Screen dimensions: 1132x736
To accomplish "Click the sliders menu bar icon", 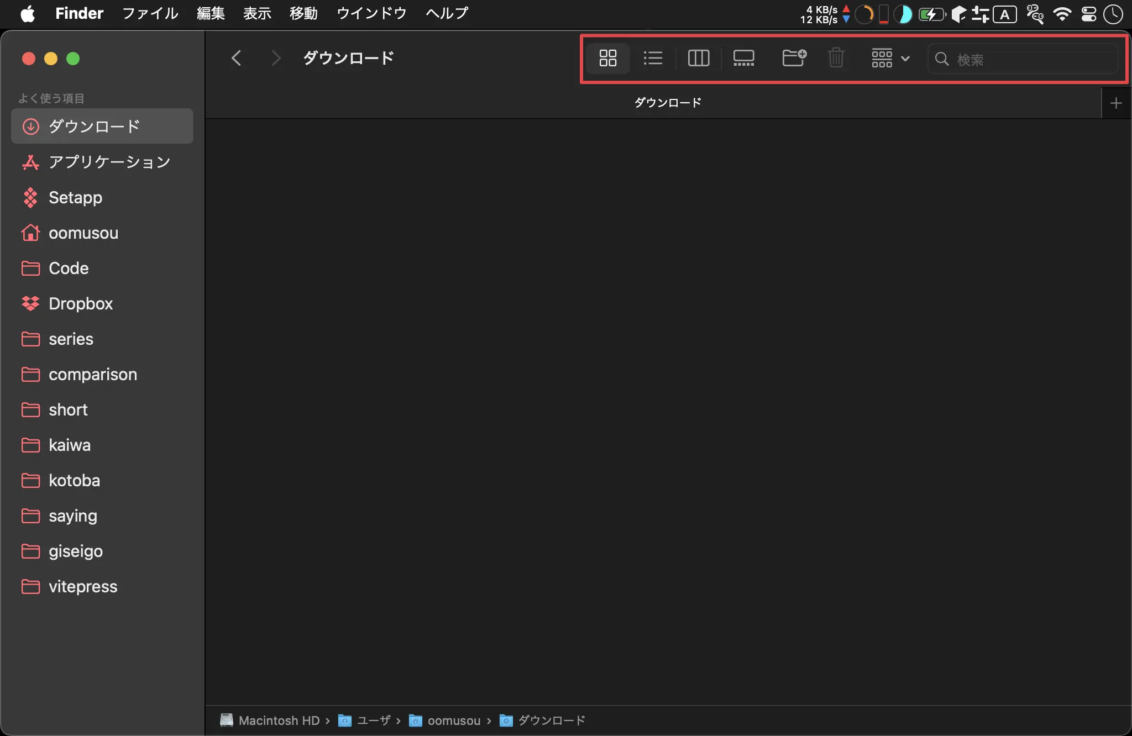I will [980, 14].
